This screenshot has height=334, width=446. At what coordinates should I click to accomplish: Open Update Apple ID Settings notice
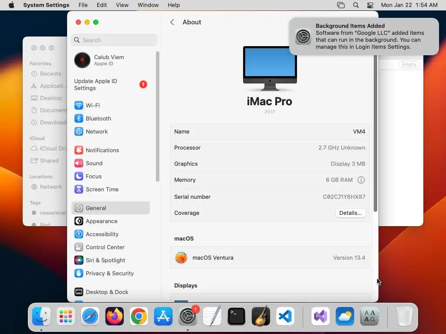coord(111,85)
